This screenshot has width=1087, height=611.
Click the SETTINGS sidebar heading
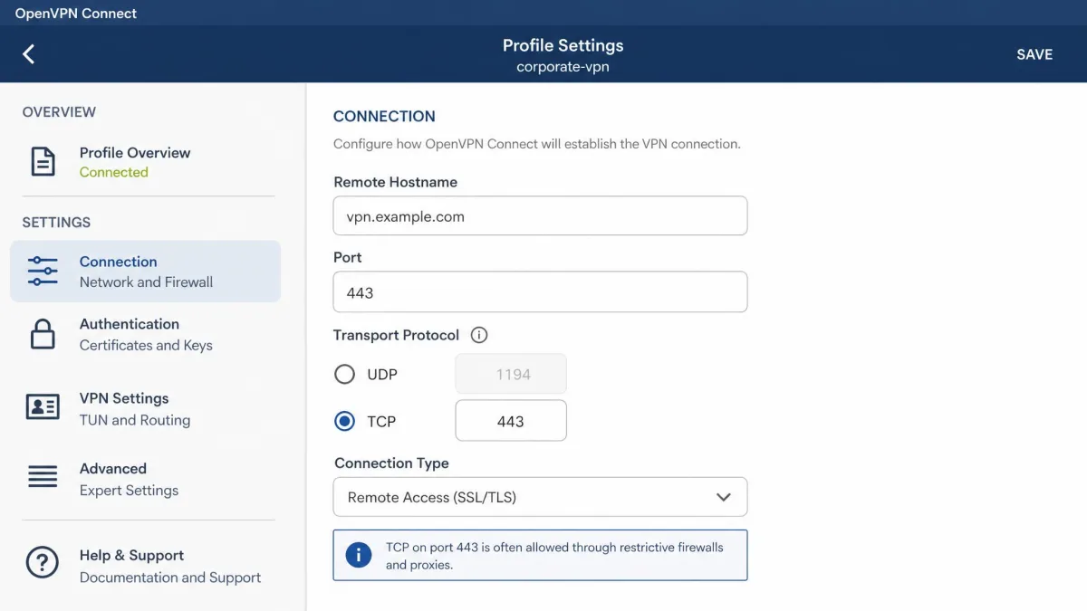56,223
